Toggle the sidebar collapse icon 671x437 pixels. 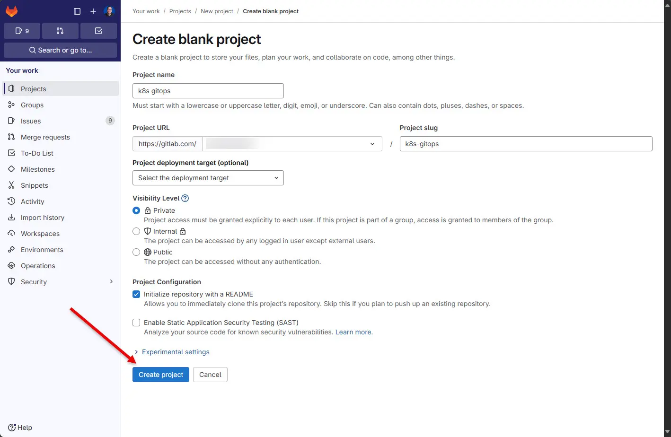[x=77, y=11]
